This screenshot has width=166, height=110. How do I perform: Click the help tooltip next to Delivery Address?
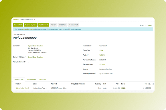click(x=25, y=56)
